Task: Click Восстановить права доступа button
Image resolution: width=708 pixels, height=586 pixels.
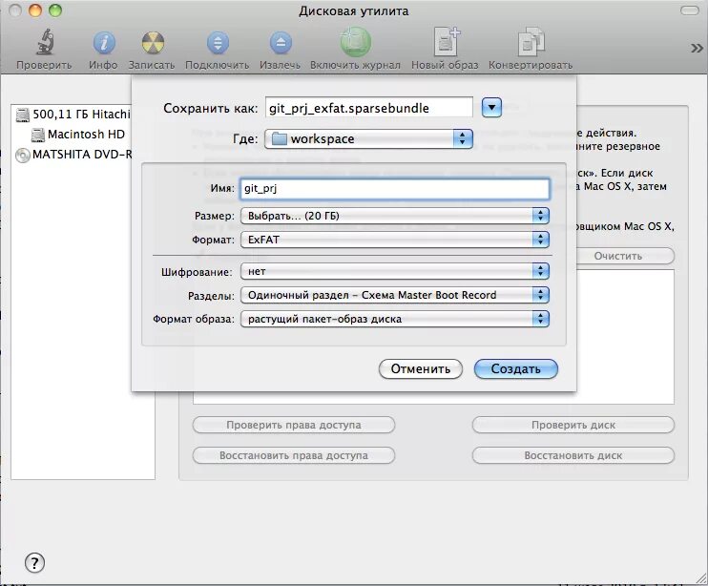Action: click(x=294, y=455)
